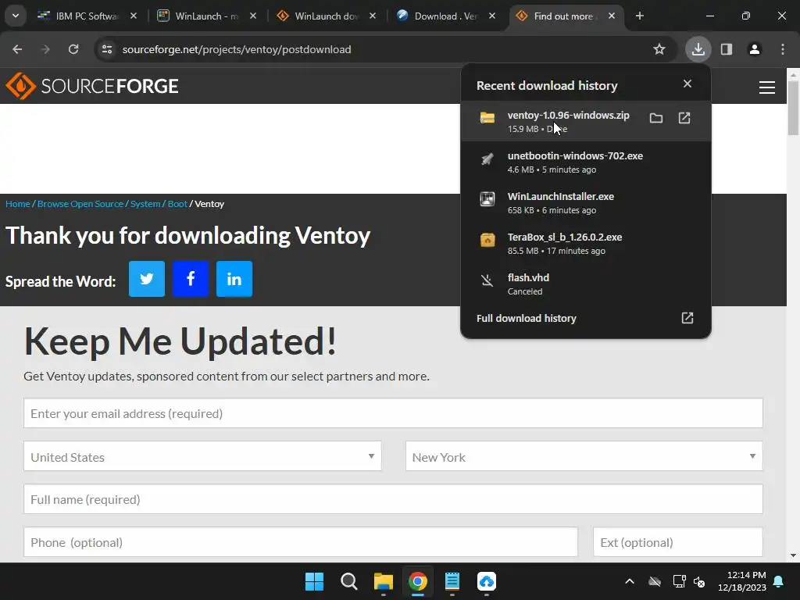Share Ventoy on Facebook
The width and height of the screenshot is (800, 600).
(x=191, y=279)
